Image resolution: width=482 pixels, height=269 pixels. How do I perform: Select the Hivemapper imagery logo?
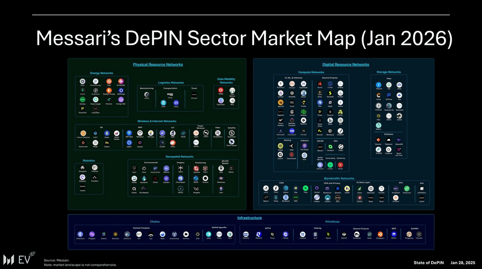(180, 178)
